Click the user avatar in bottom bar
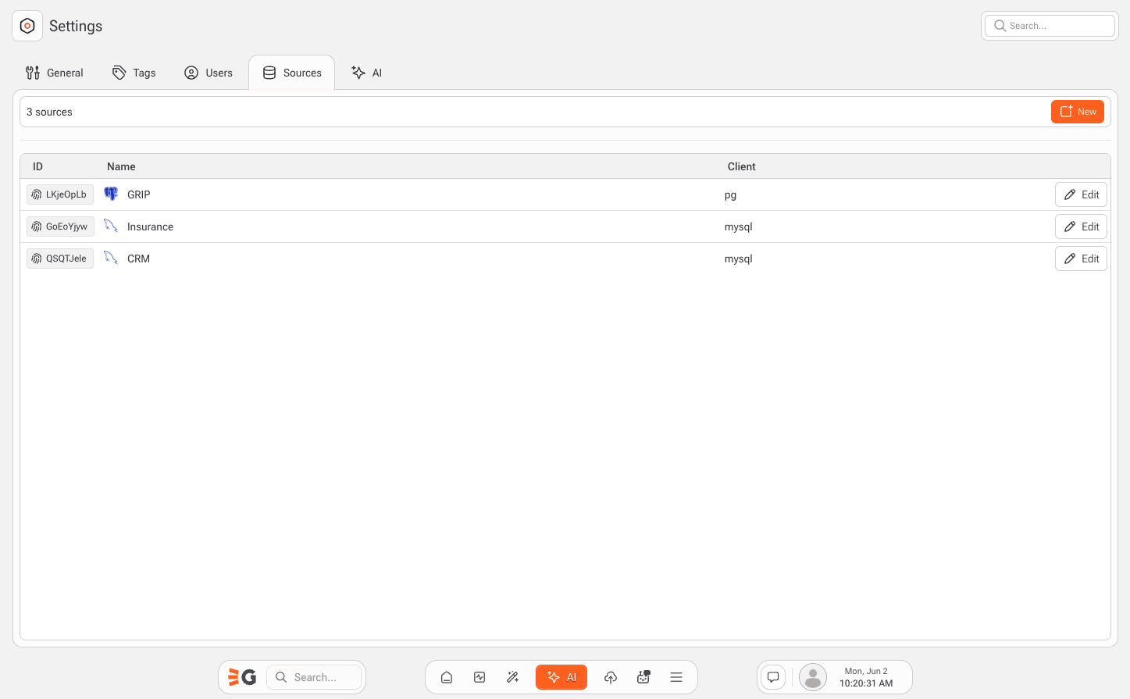This screenshot has height=699, width=1130. [813, 677]
